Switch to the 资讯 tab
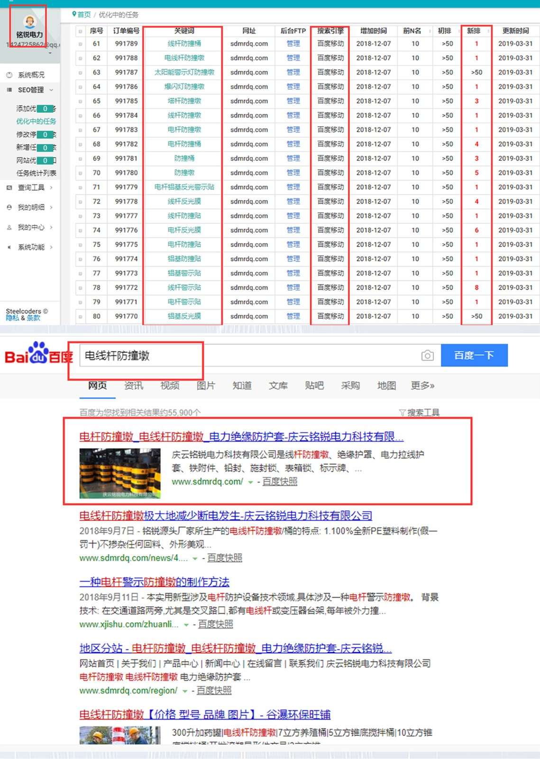540x759 pixels. coord(134,386)
